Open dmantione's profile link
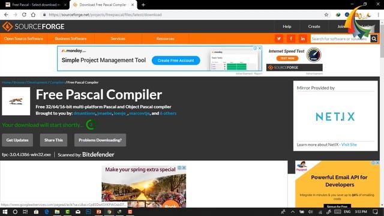The height and width of the screenshot is (216, 384). tap(84, 113)
